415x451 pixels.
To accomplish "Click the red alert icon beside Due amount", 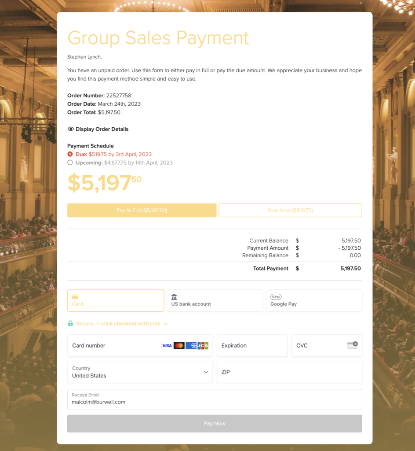I will coord(70,154).
